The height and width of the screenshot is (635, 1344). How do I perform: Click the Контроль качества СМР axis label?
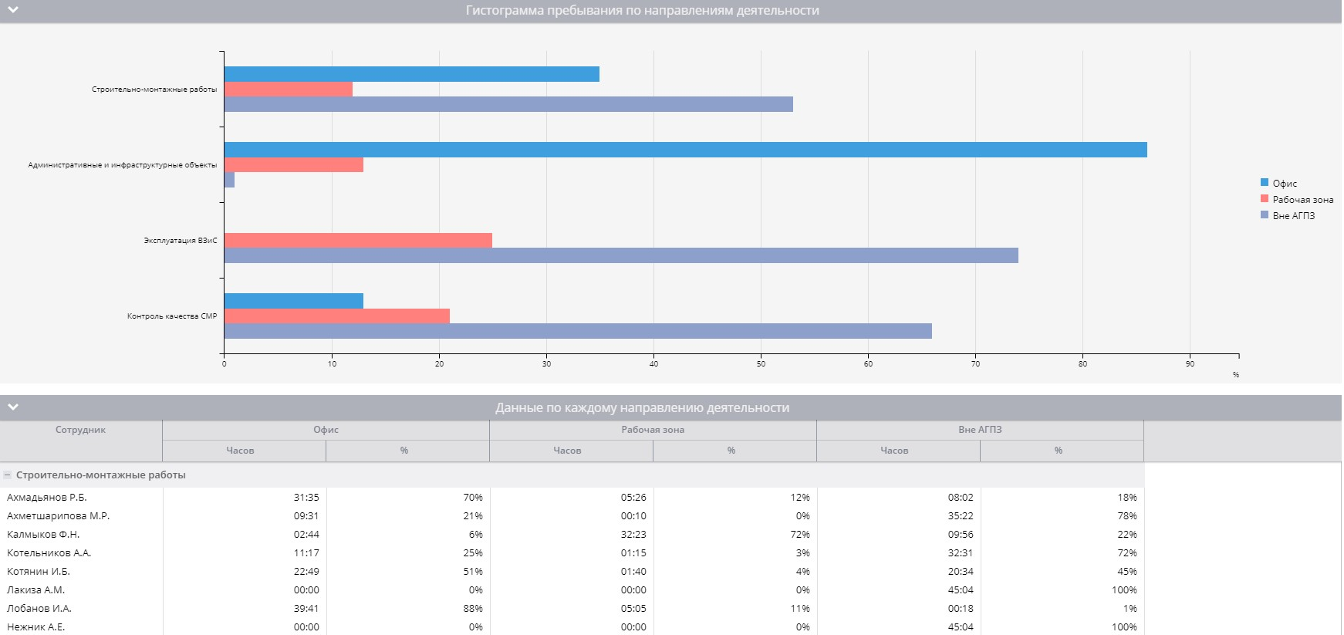[172, 316]
